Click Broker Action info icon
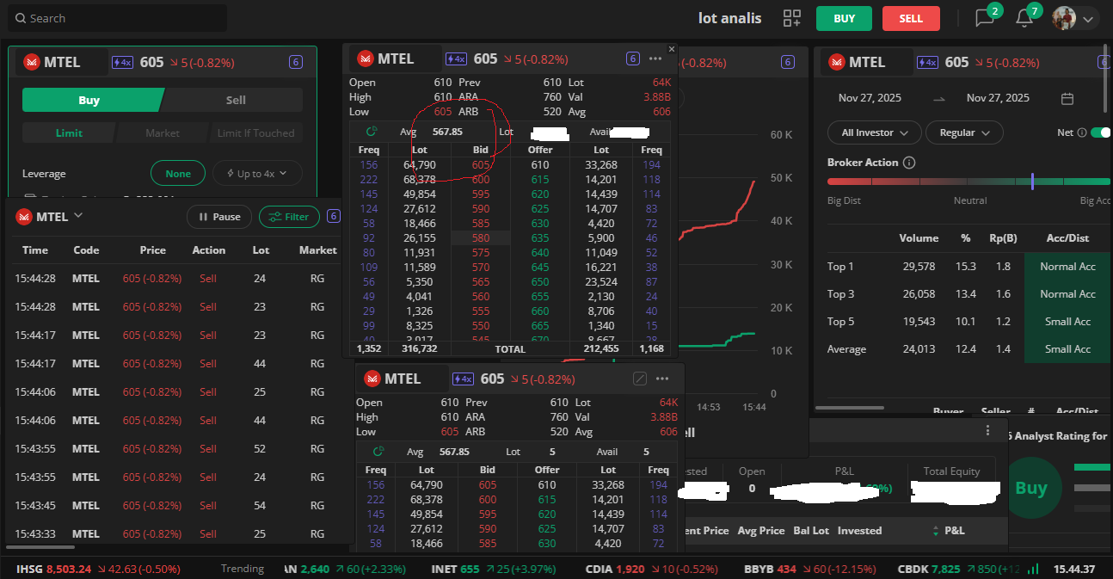Image resolution: width=1113 pixels, height=579 pixels. point(909,163)
